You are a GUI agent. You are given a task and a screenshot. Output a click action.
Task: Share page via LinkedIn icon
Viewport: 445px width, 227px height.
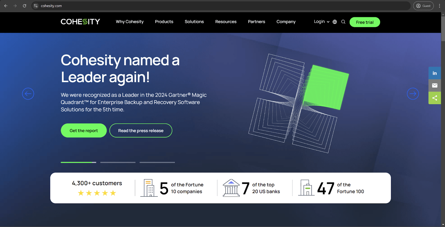pyautogui.click(x=434, y=73)
